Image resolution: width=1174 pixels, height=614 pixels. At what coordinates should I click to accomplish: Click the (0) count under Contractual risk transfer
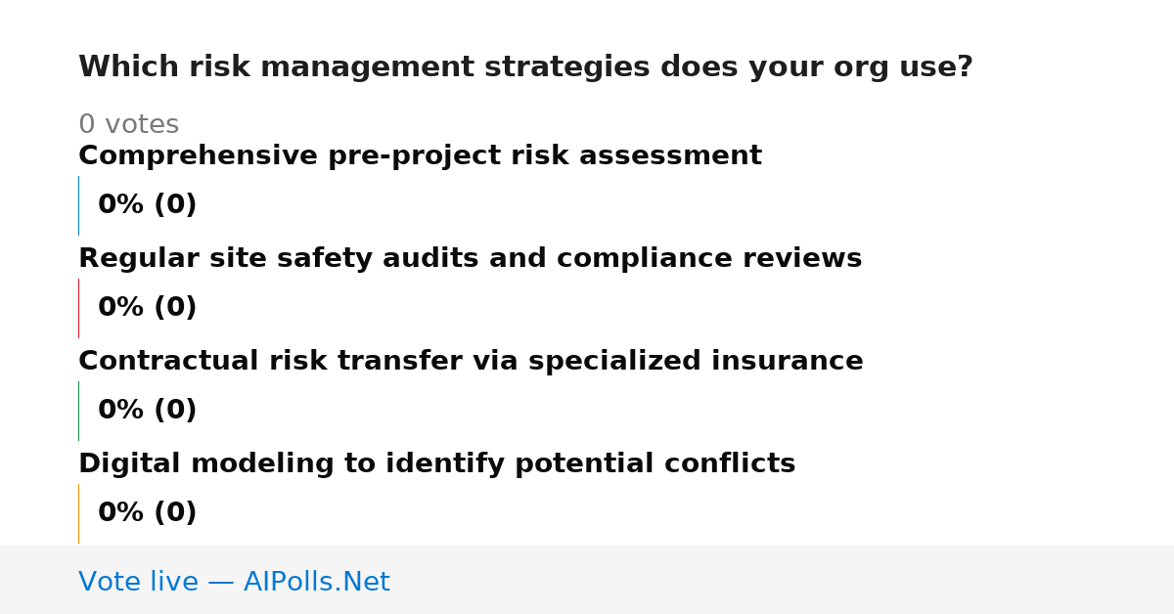tap(175, 411)
